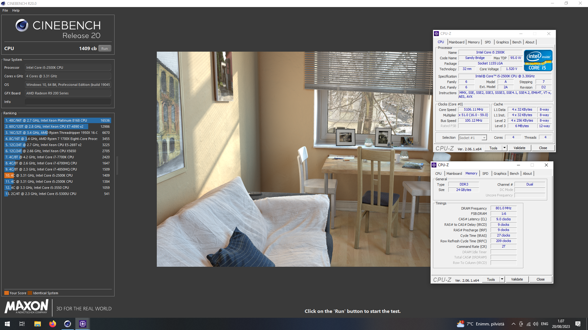Screen dimensions: 588x330
Task: Switch to About tab in upper CPU-Z
Action: [x=530, y=42]
